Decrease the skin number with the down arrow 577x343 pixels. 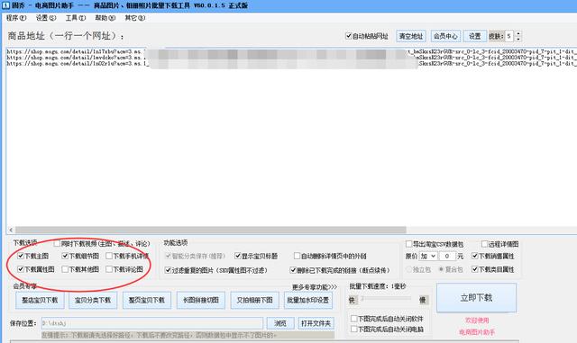click(x=518, y=39)
